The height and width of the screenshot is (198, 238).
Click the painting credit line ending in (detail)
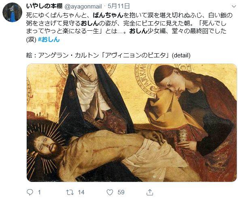(x=108, y=55)
